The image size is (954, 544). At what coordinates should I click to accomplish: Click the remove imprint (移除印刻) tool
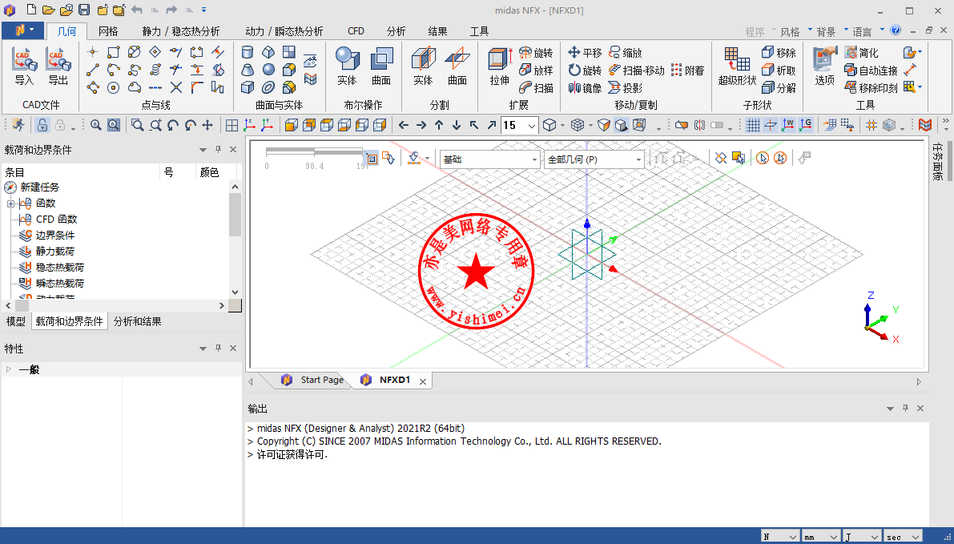click(871, 88)
